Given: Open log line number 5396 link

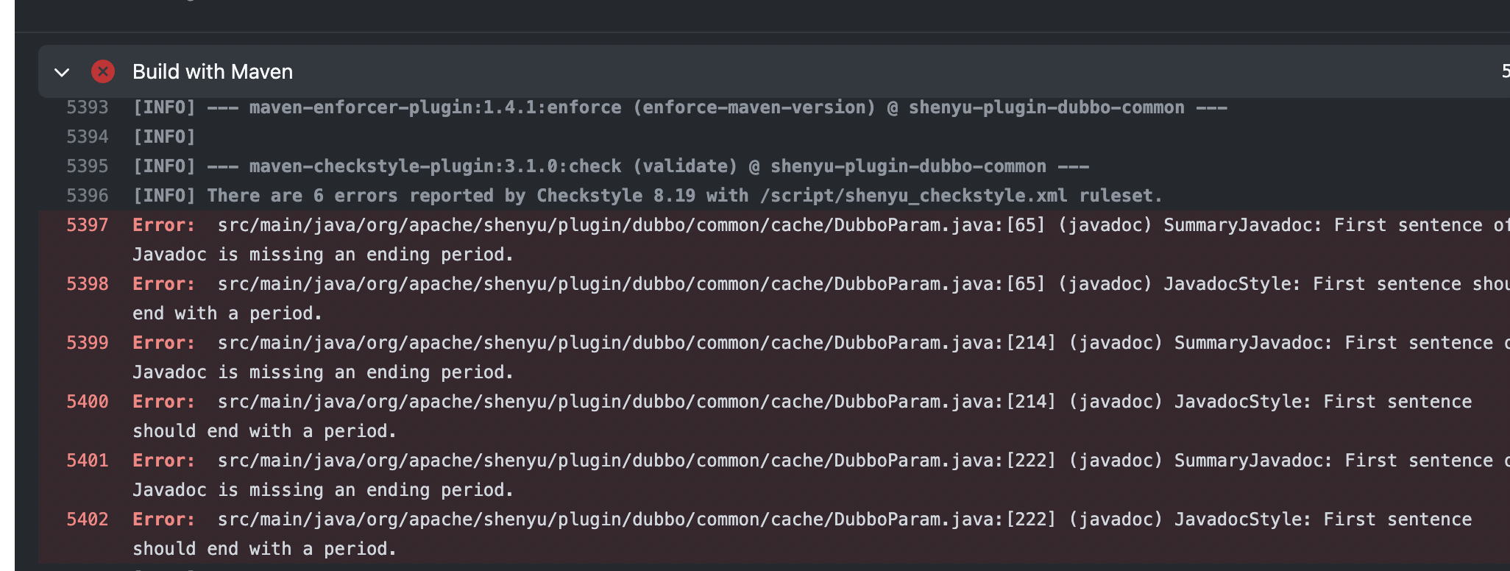Looking at the screenshot, I should pyautogui.click(x=87, y=196).
